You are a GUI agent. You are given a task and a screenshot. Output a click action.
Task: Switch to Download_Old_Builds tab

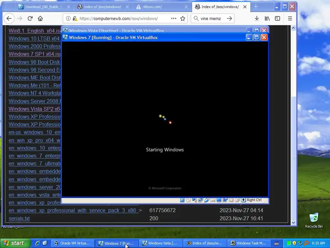click(43, 7)
